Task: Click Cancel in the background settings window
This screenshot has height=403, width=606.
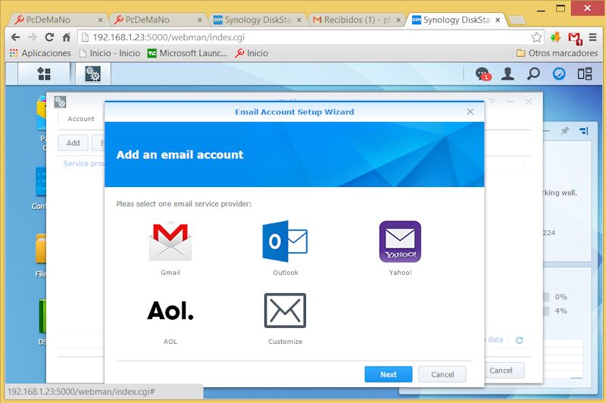Action: pyautogui.click(x=501, y=370)
